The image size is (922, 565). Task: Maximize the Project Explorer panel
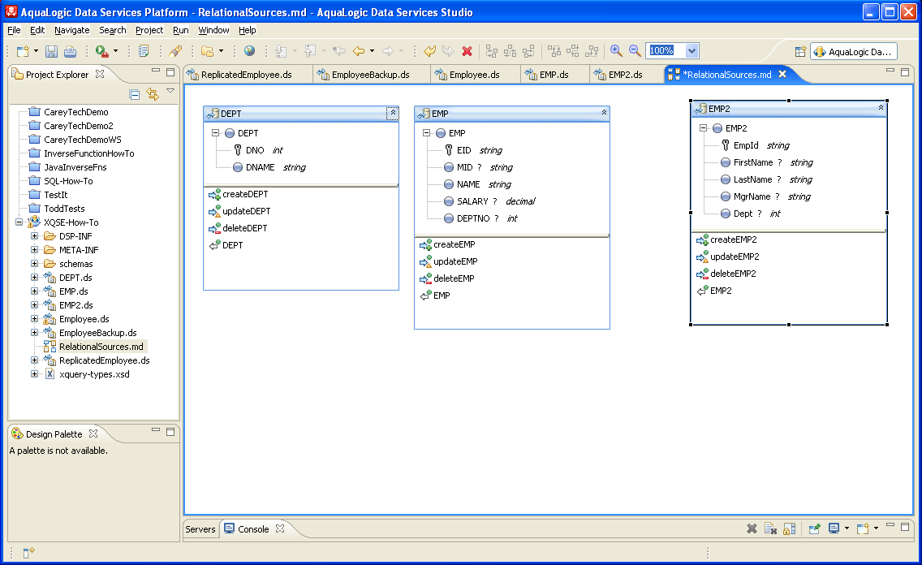(170, 71)
